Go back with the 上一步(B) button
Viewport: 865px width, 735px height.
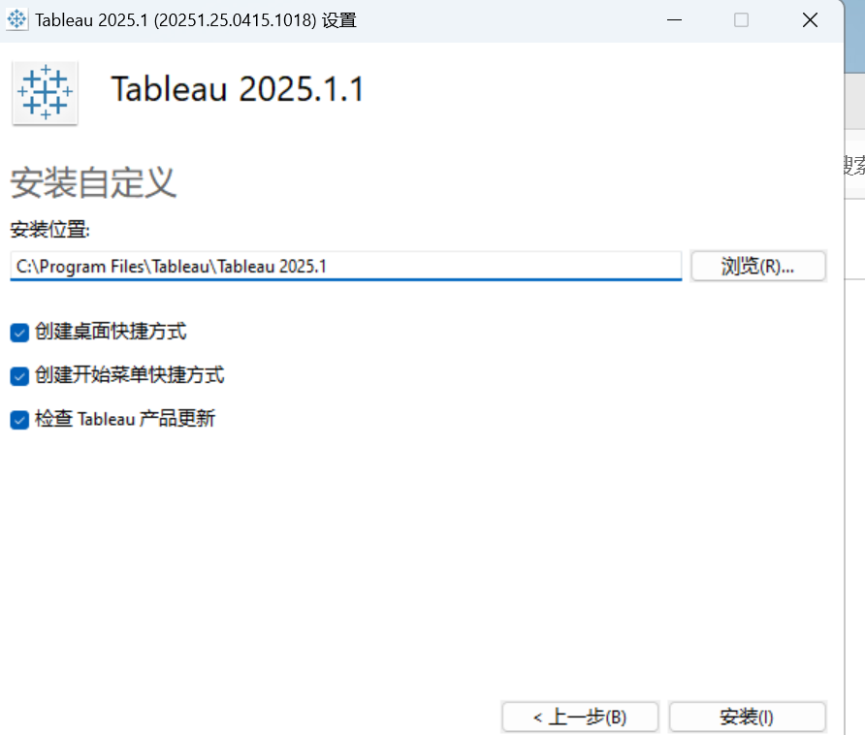point(580,718)
